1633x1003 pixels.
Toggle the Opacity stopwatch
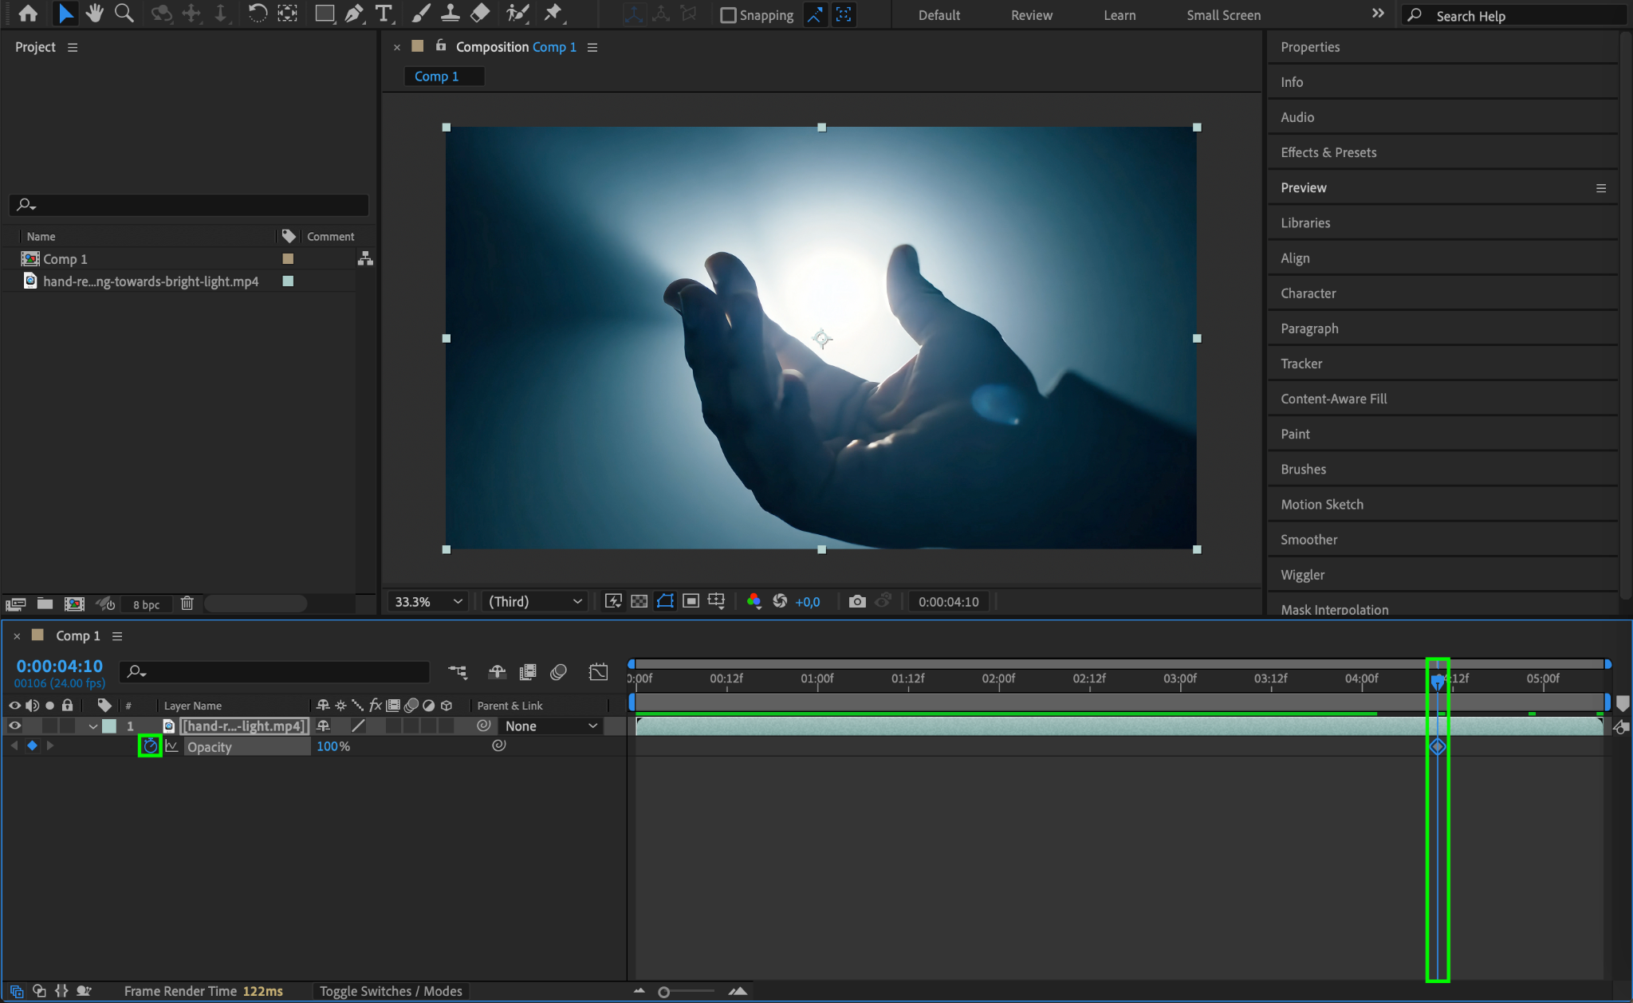click(150, 746)
